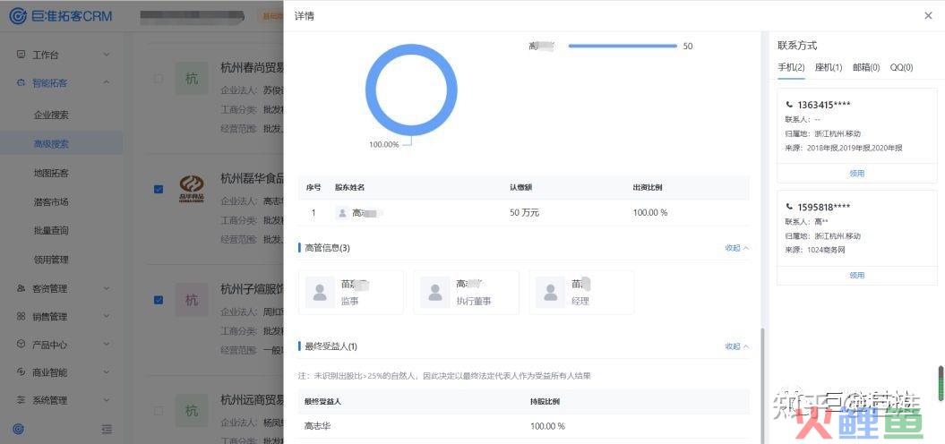Click the 系统管理 sidebar icon
Viewport: 945px width, 444px height.
pyautogui.click(x=21, y=400)
